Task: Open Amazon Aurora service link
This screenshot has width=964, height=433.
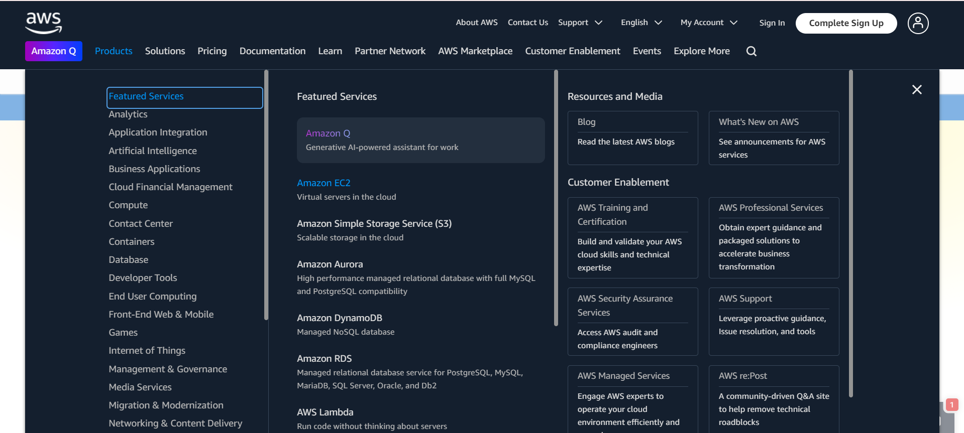Action: click(330, 264)
